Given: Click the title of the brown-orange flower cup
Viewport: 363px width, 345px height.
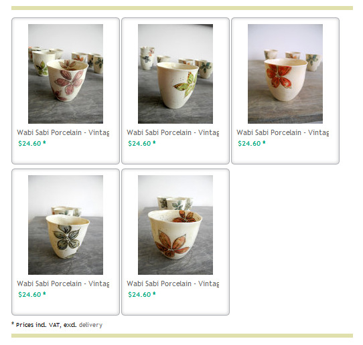Looking at the screenshot, I should (x=173, y=283).
